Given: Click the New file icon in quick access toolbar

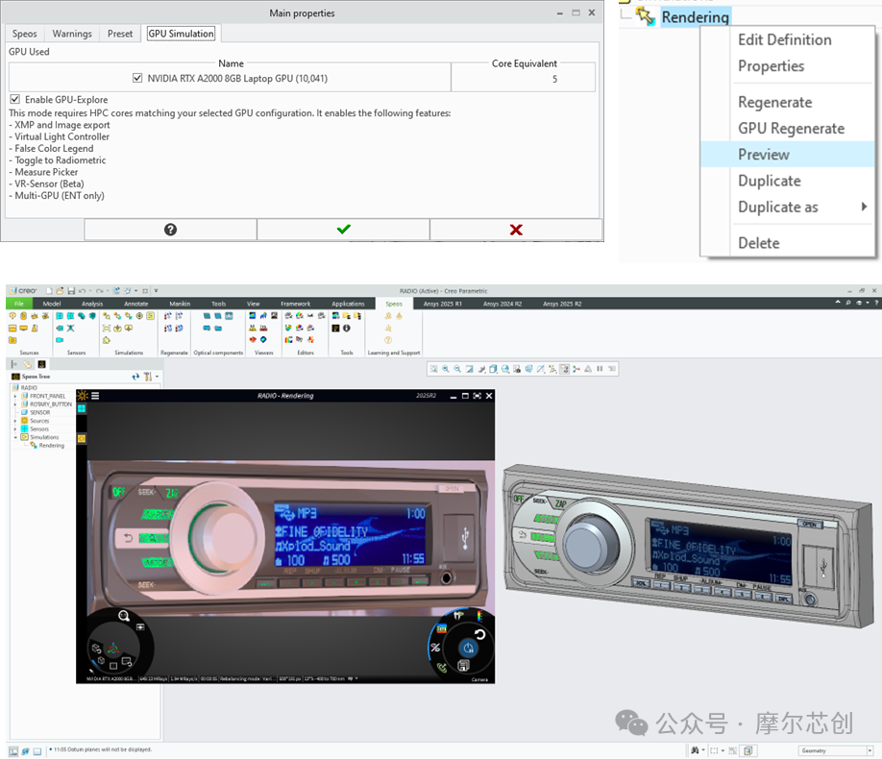Looking at the screenshot, I should pos(49,291).
